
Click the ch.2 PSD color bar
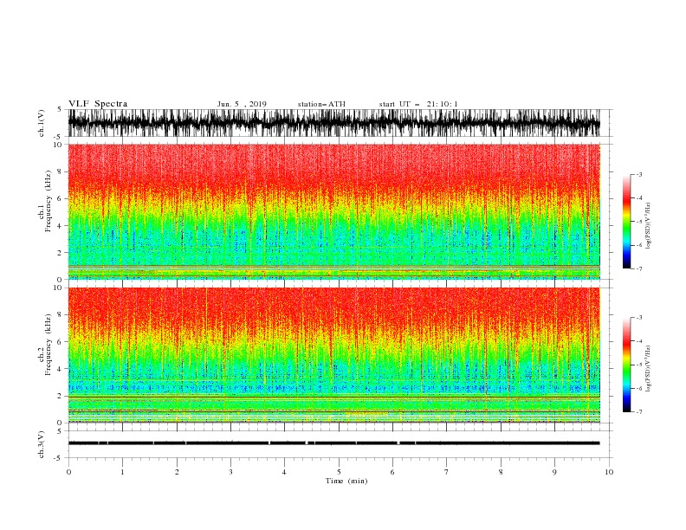pos(627,365)
